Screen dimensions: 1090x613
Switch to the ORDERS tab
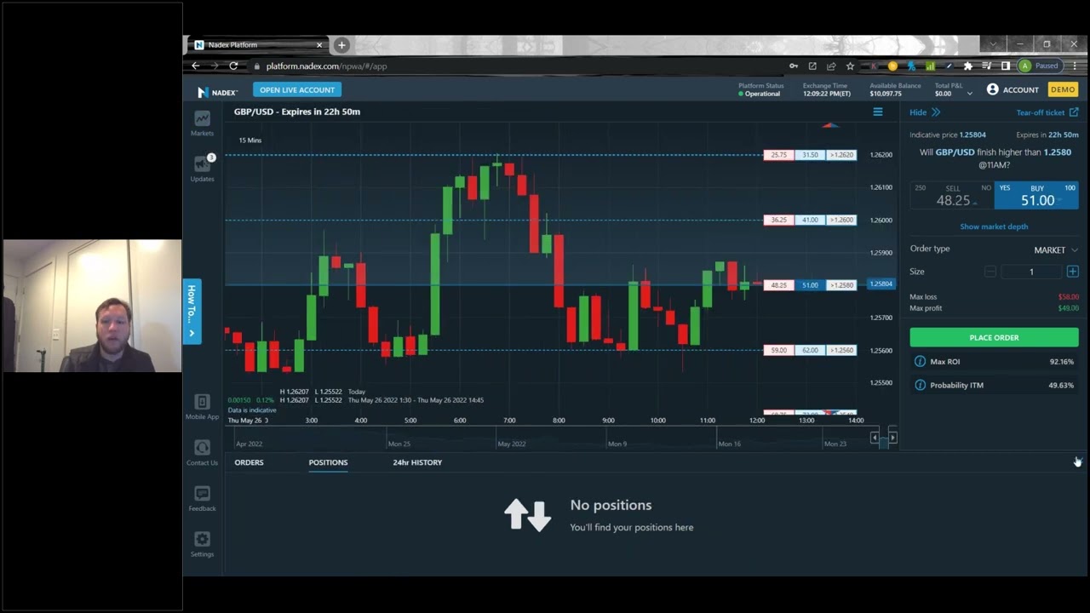(x=249, y=462)
